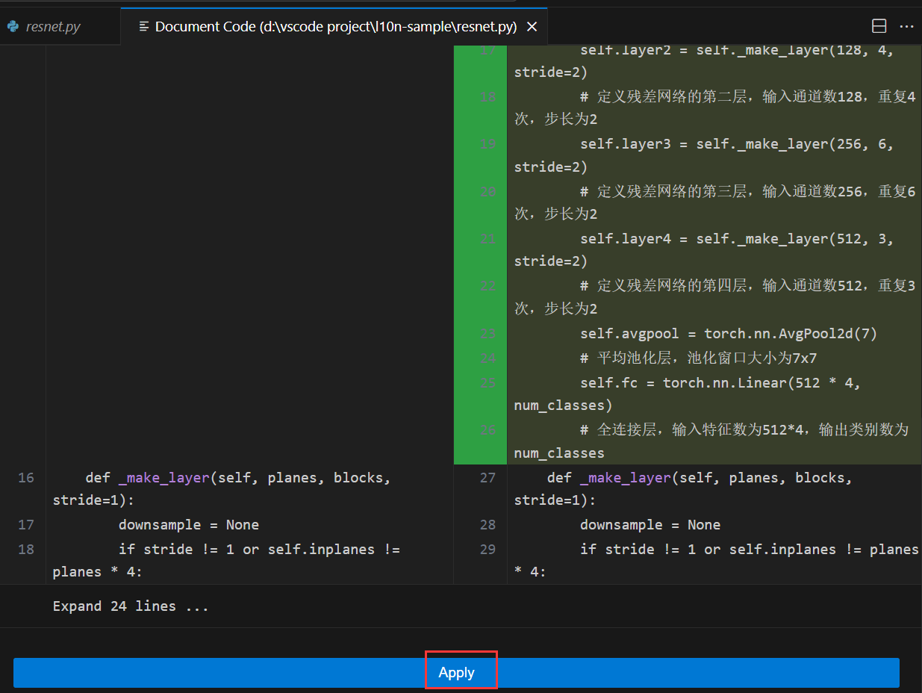Screen dimensions: 922x693
Task: Click the self.layer4 _make_layer code line
Action: 736,239
